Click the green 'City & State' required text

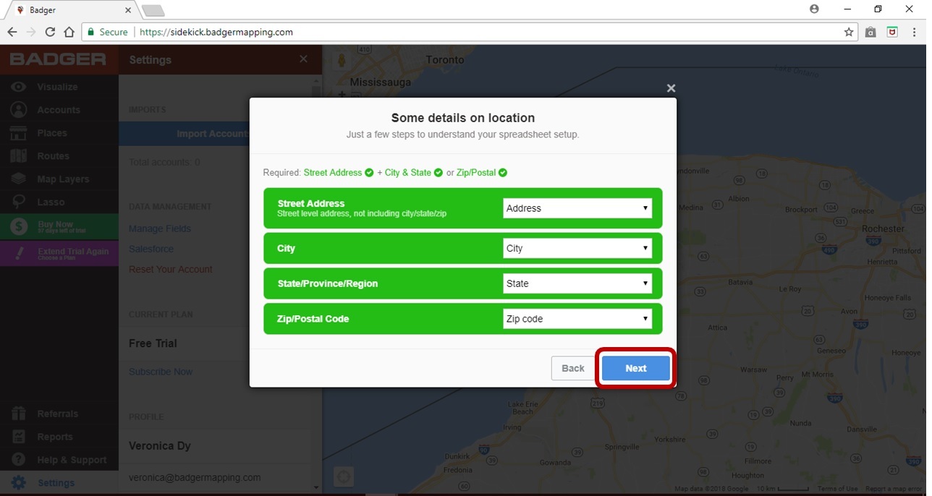[x=408, y=173]
